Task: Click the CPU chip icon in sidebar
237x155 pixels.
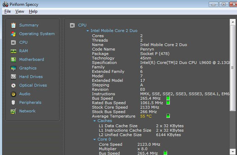Action: (13, 43)
